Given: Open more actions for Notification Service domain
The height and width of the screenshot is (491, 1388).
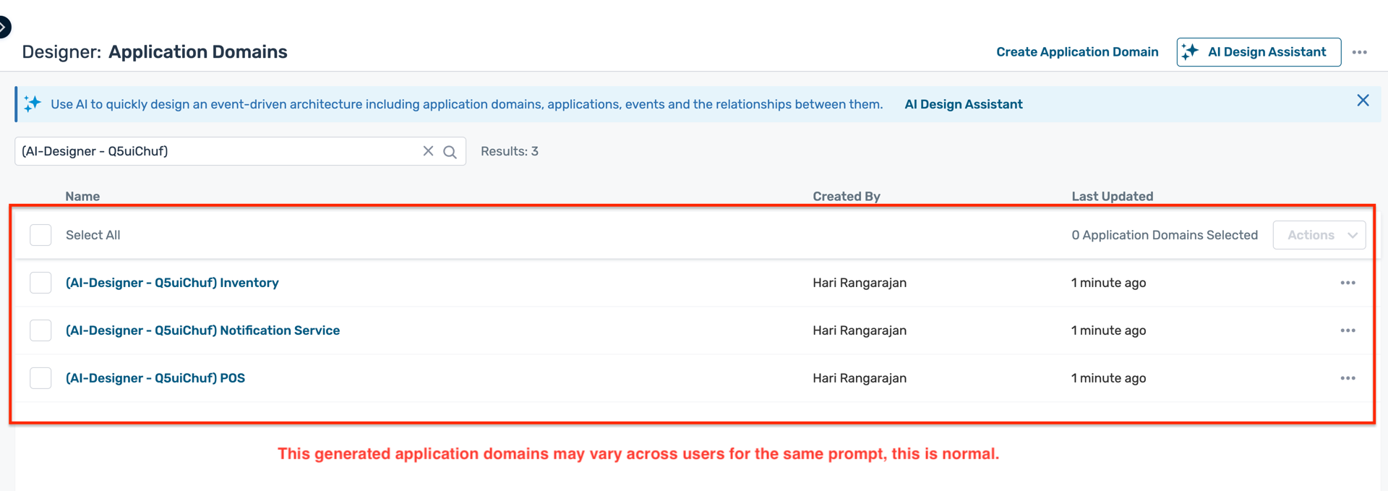Looking at the screenshot, I should pyautogui.click(x=1348, y=330).
